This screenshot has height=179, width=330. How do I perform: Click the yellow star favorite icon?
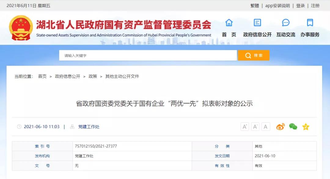click(x=306, y=127)
